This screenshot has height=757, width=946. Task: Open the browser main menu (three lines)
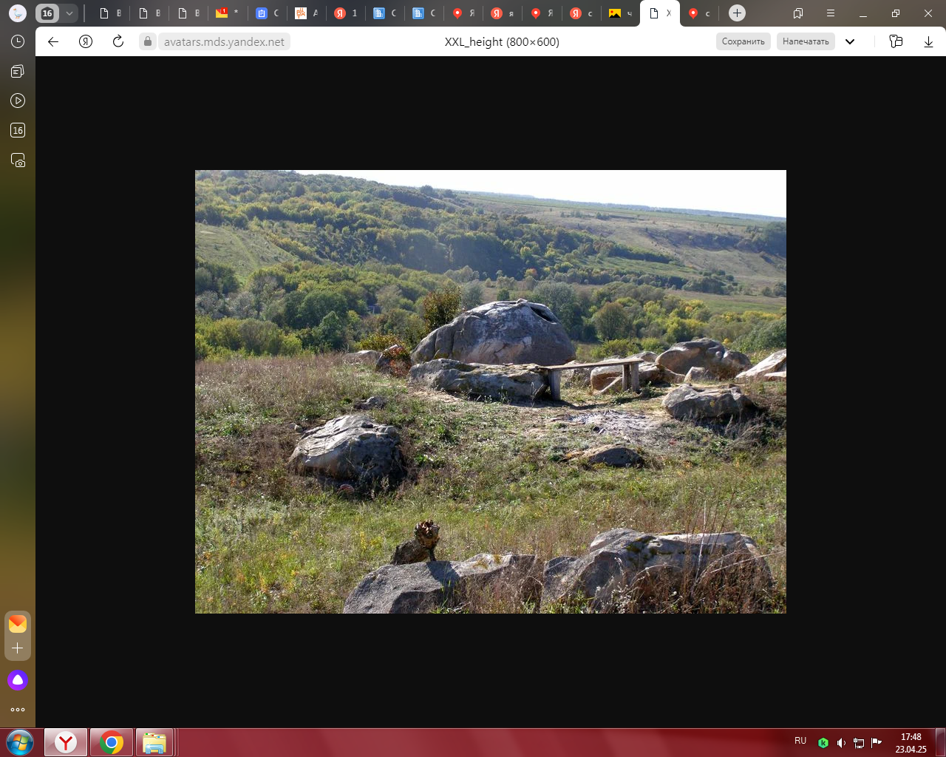click(x=831, y=13)
